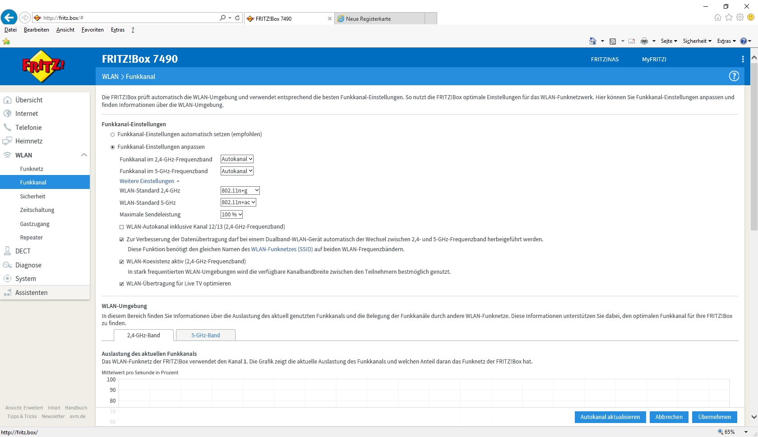Open the help question mark icon
This screenshot has height=437, width=758.
(734, 76)
